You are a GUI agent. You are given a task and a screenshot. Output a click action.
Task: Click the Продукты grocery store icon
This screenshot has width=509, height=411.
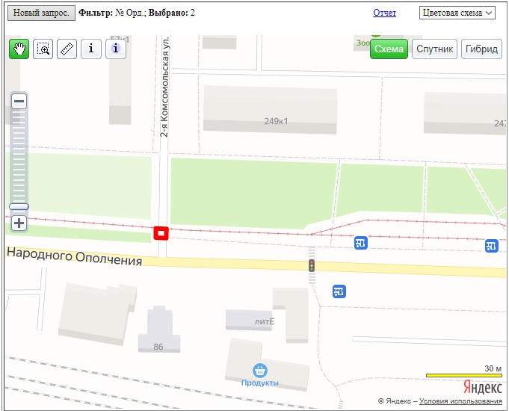pyautogui.click(x=260, y=370)
